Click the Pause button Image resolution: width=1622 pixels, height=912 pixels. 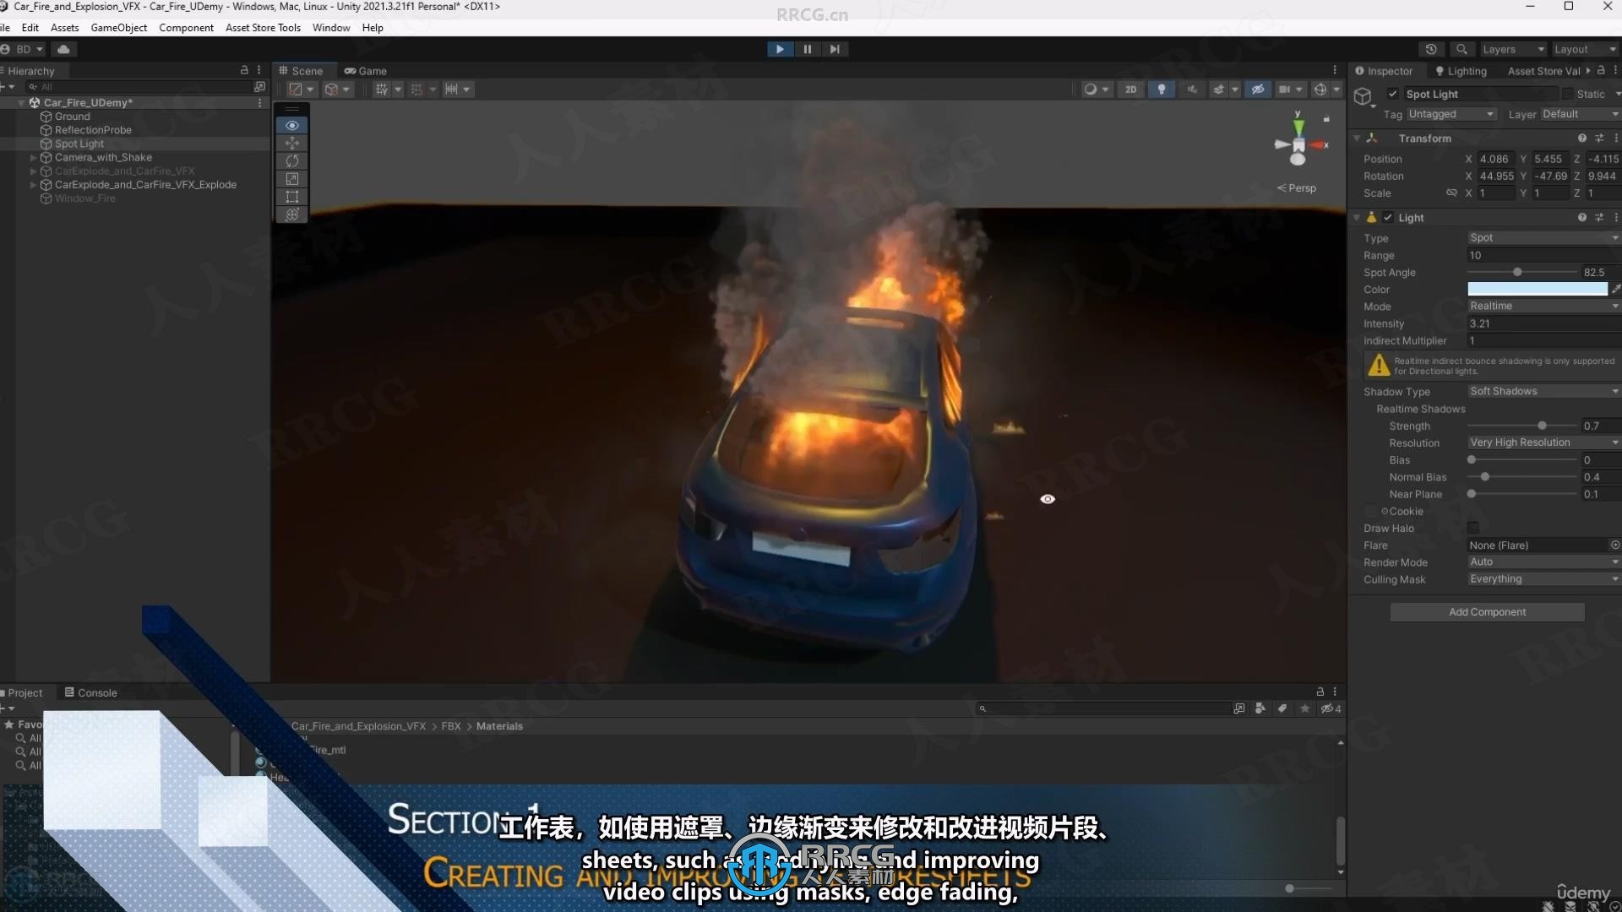[808, 49]
